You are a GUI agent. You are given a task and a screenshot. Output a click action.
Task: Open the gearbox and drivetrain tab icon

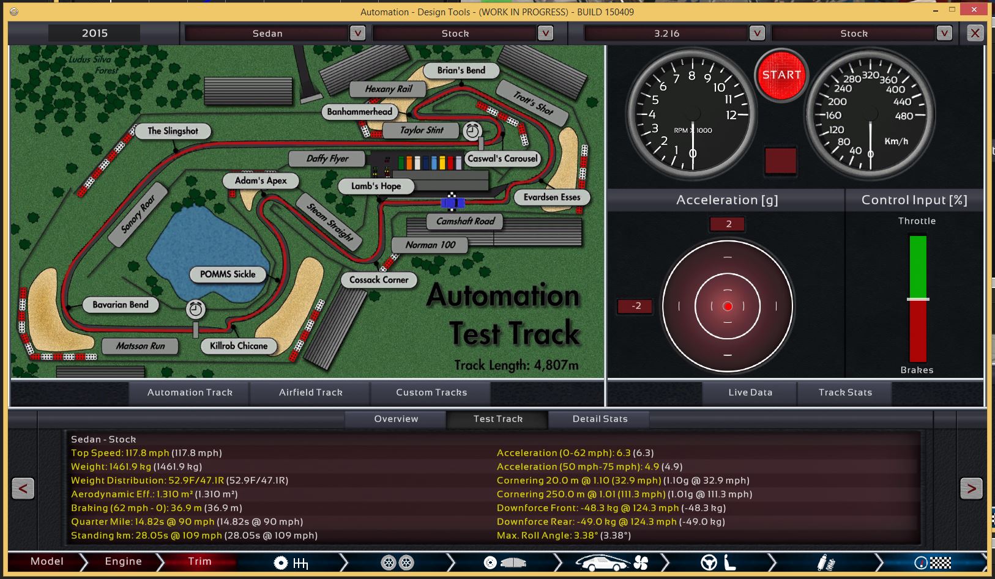click(x=291, y=562)
